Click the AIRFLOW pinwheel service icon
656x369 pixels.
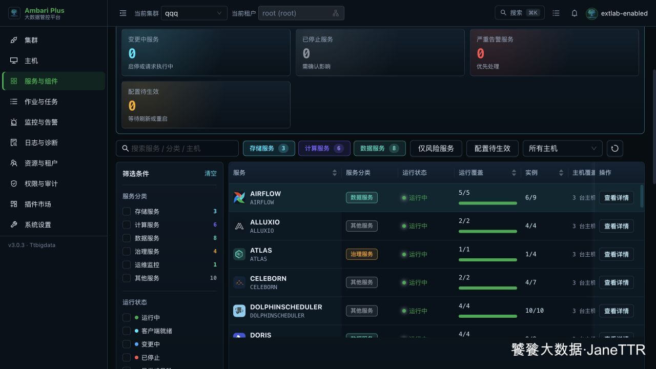(x=239, y=197)
